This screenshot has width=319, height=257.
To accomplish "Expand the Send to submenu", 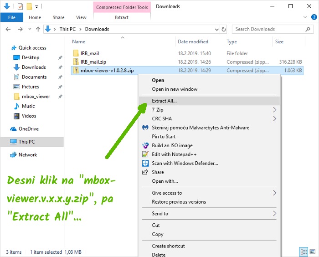I will pos(274,213).
